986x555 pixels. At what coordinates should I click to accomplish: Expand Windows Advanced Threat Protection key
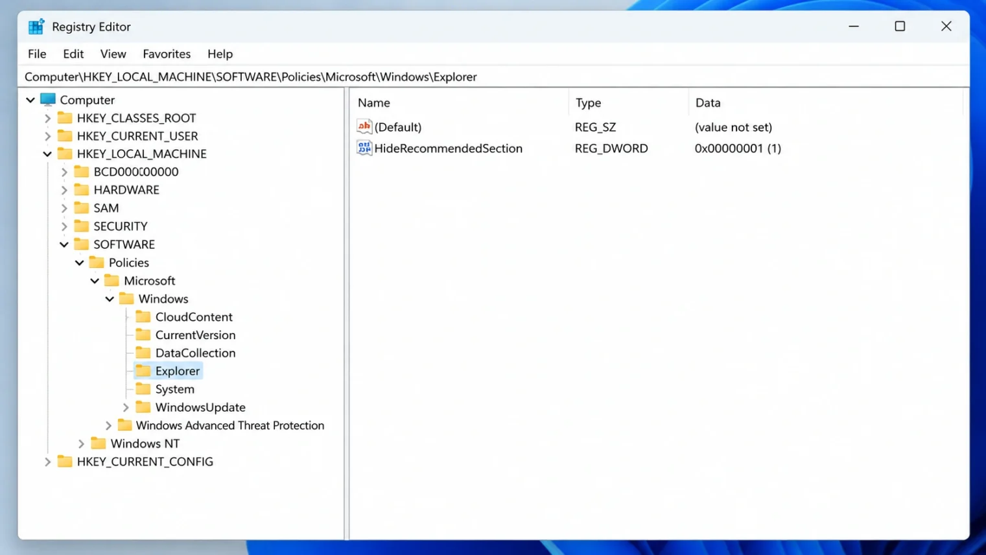click(x=108, y=425)
